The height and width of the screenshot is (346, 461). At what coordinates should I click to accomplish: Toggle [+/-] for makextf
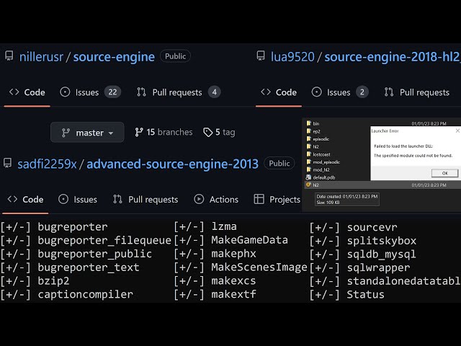[189, 294]
